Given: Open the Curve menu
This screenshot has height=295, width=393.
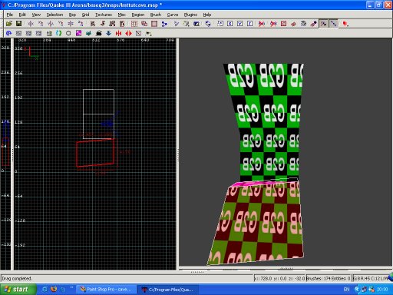Looking at the screenshot, I should [173, 15].
